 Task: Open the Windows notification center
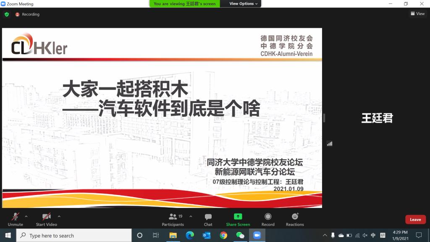pos(419,235)
